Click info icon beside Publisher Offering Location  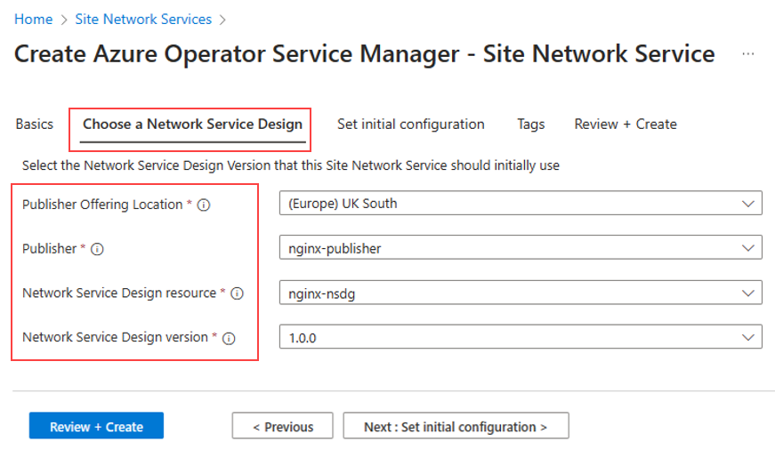pos(204,205)
